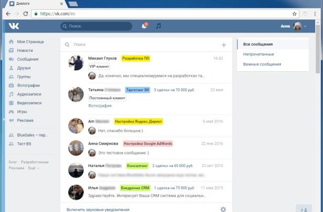This screenshot has height=212, width=323.
Task: Open the Фотография link in Татьяна's chat
Action: [100, 105]
